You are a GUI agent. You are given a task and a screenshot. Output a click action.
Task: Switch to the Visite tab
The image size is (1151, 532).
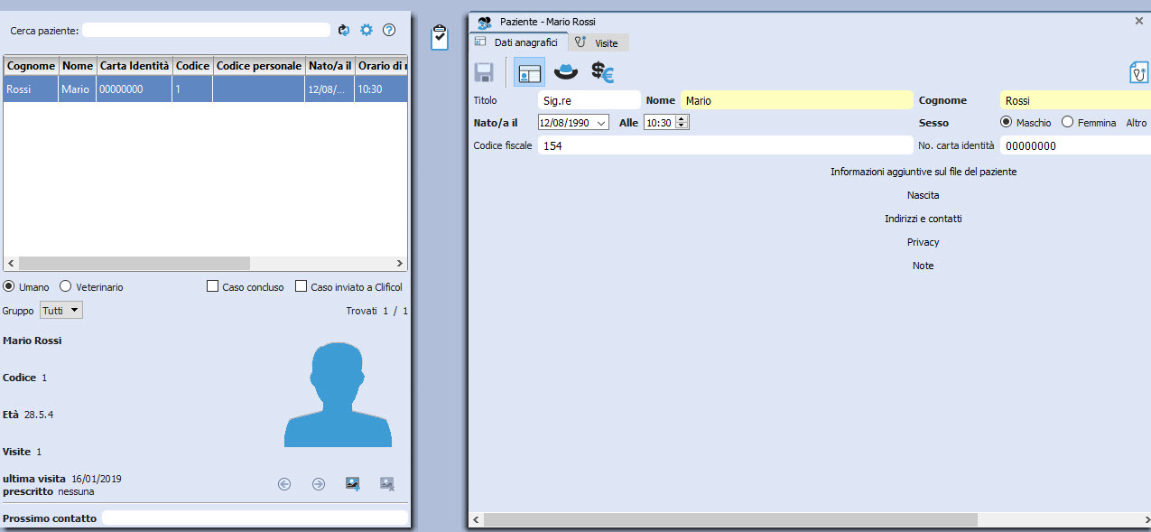click(599, 42)
